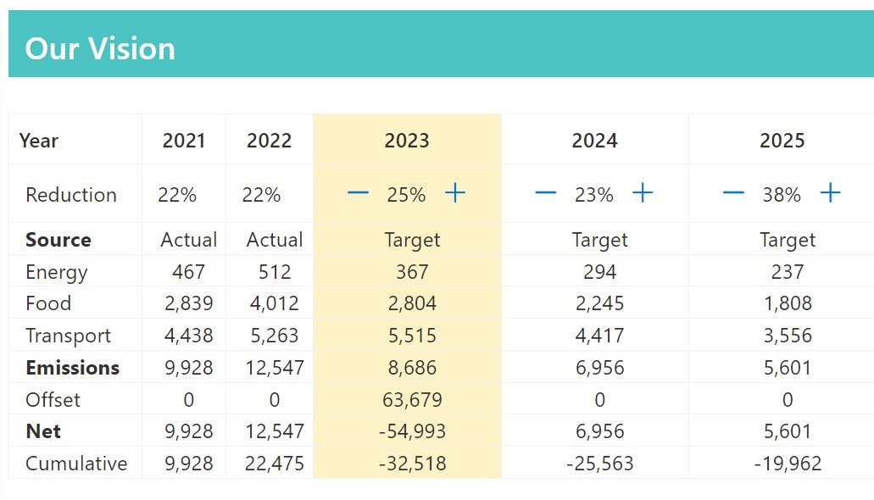Click the Cumulative row label

click(76, 464)
